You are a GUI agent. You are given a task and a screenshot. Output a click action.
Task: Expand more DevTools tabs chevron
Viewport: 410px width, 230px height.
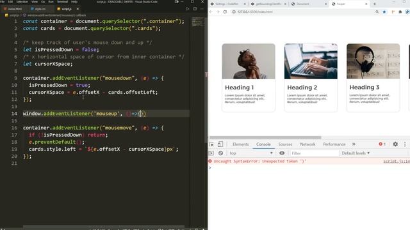click(x=354, y=144)
